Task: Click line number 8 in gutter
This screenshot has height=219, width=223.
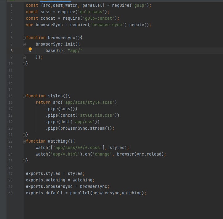Action: pyautogui.click(x=11, y=51)
